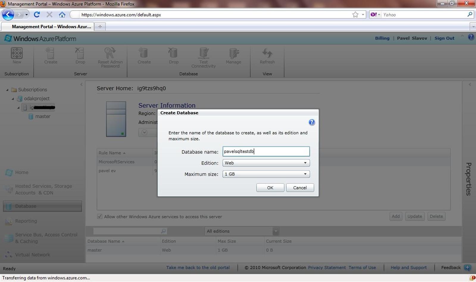Toggle Allow other Windows Azure services checkbox

coord(100,216)
